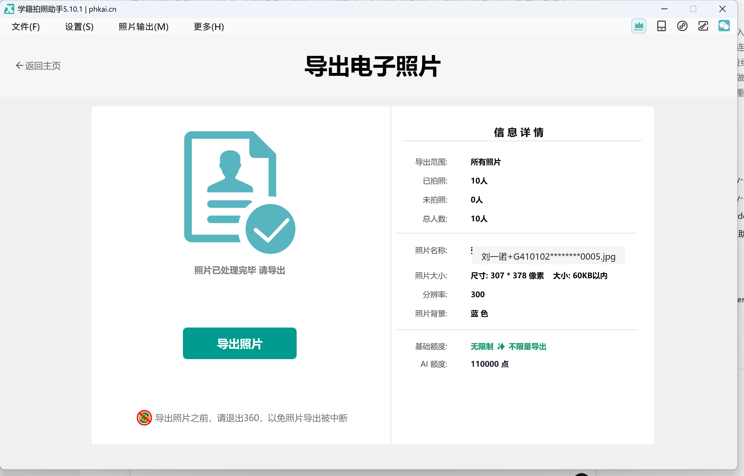Click the 蓝 色 background value
The image size is (744, 476).
(x=479, y=313)
